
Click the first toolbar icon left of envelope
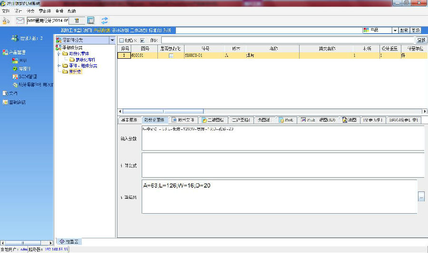click(6, 20)
